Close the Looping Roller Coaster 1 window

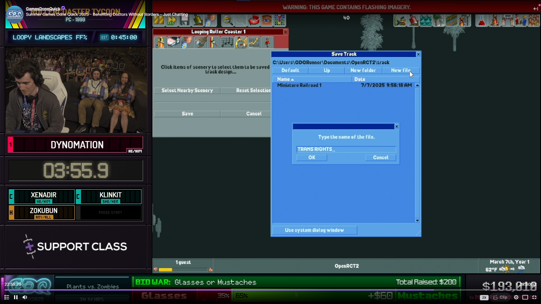point(285,32)
